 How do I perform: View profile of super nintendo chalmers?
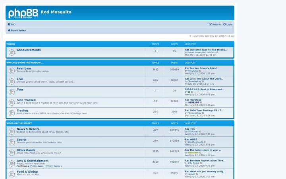pyautogui.click(x=202, y=53)
